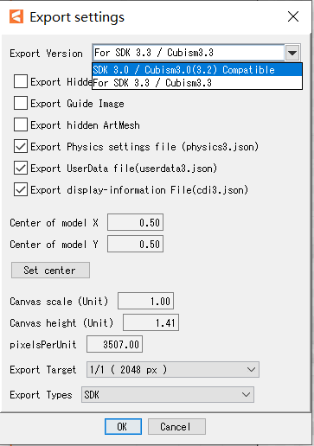Select the Canvas height (Unit) field
Screen dimensions: 314x446
[151, 322]
